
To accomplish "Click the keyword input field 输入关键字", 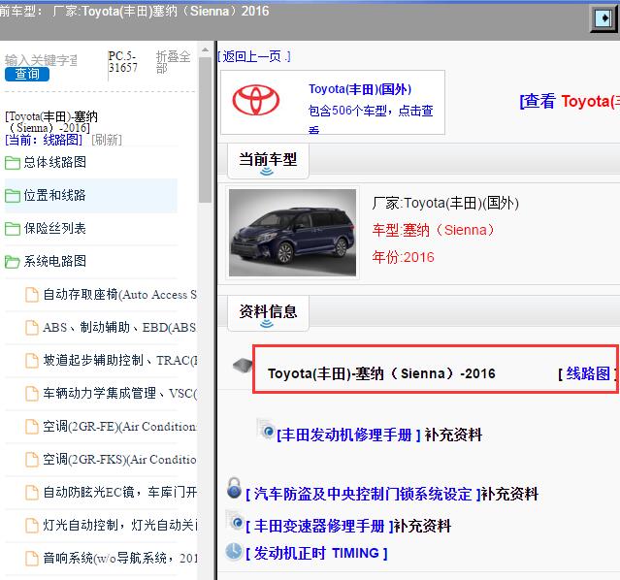I will pos(41,60).
